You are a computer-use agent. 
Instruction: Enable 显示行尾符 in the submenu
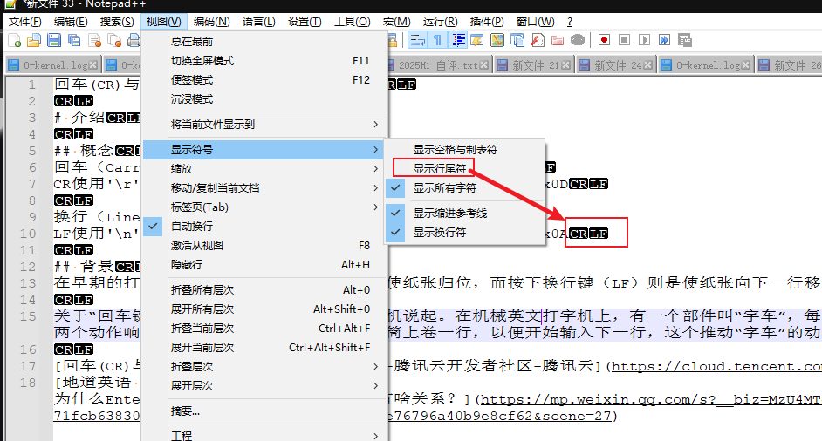coord(464,169)
